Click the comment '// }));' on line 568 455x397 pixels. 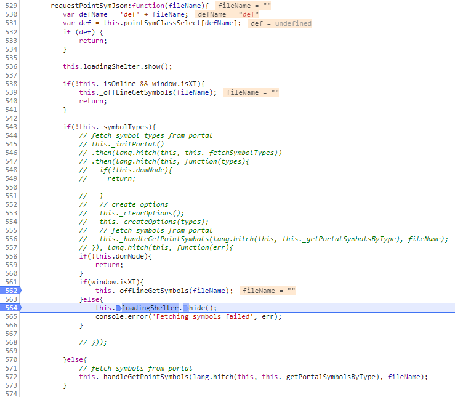tap(93, 342)
